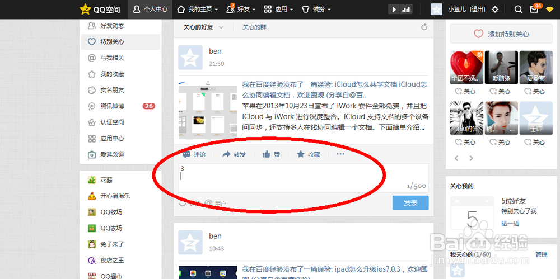Image resolution: width=560 pixels, height=279 pixels.
Task: Click the 管理 manage link
Action: pos(542,254)
